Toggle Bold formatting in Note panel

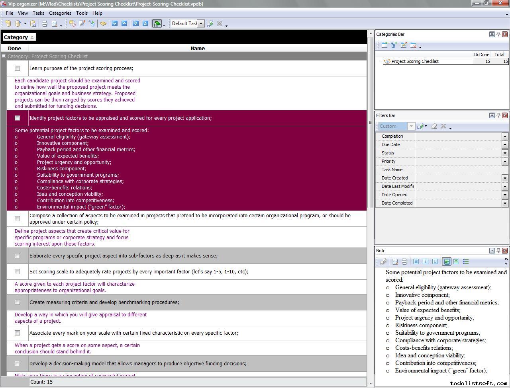(x=416, y=261)
